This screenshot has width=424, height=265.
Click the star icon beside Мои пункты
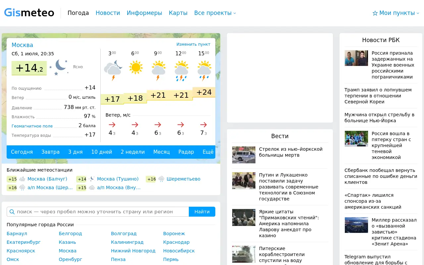(375, 13)
